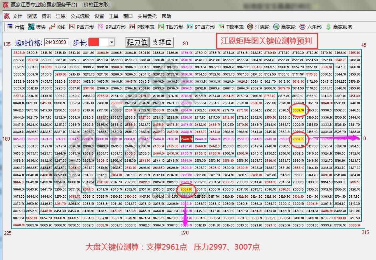
Task: Expand the 步长 step dropdown
Action: point(112,42)
